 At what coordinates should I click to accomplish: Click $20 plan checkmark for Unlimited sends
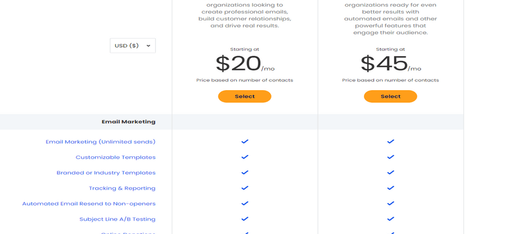pos(245,142)
